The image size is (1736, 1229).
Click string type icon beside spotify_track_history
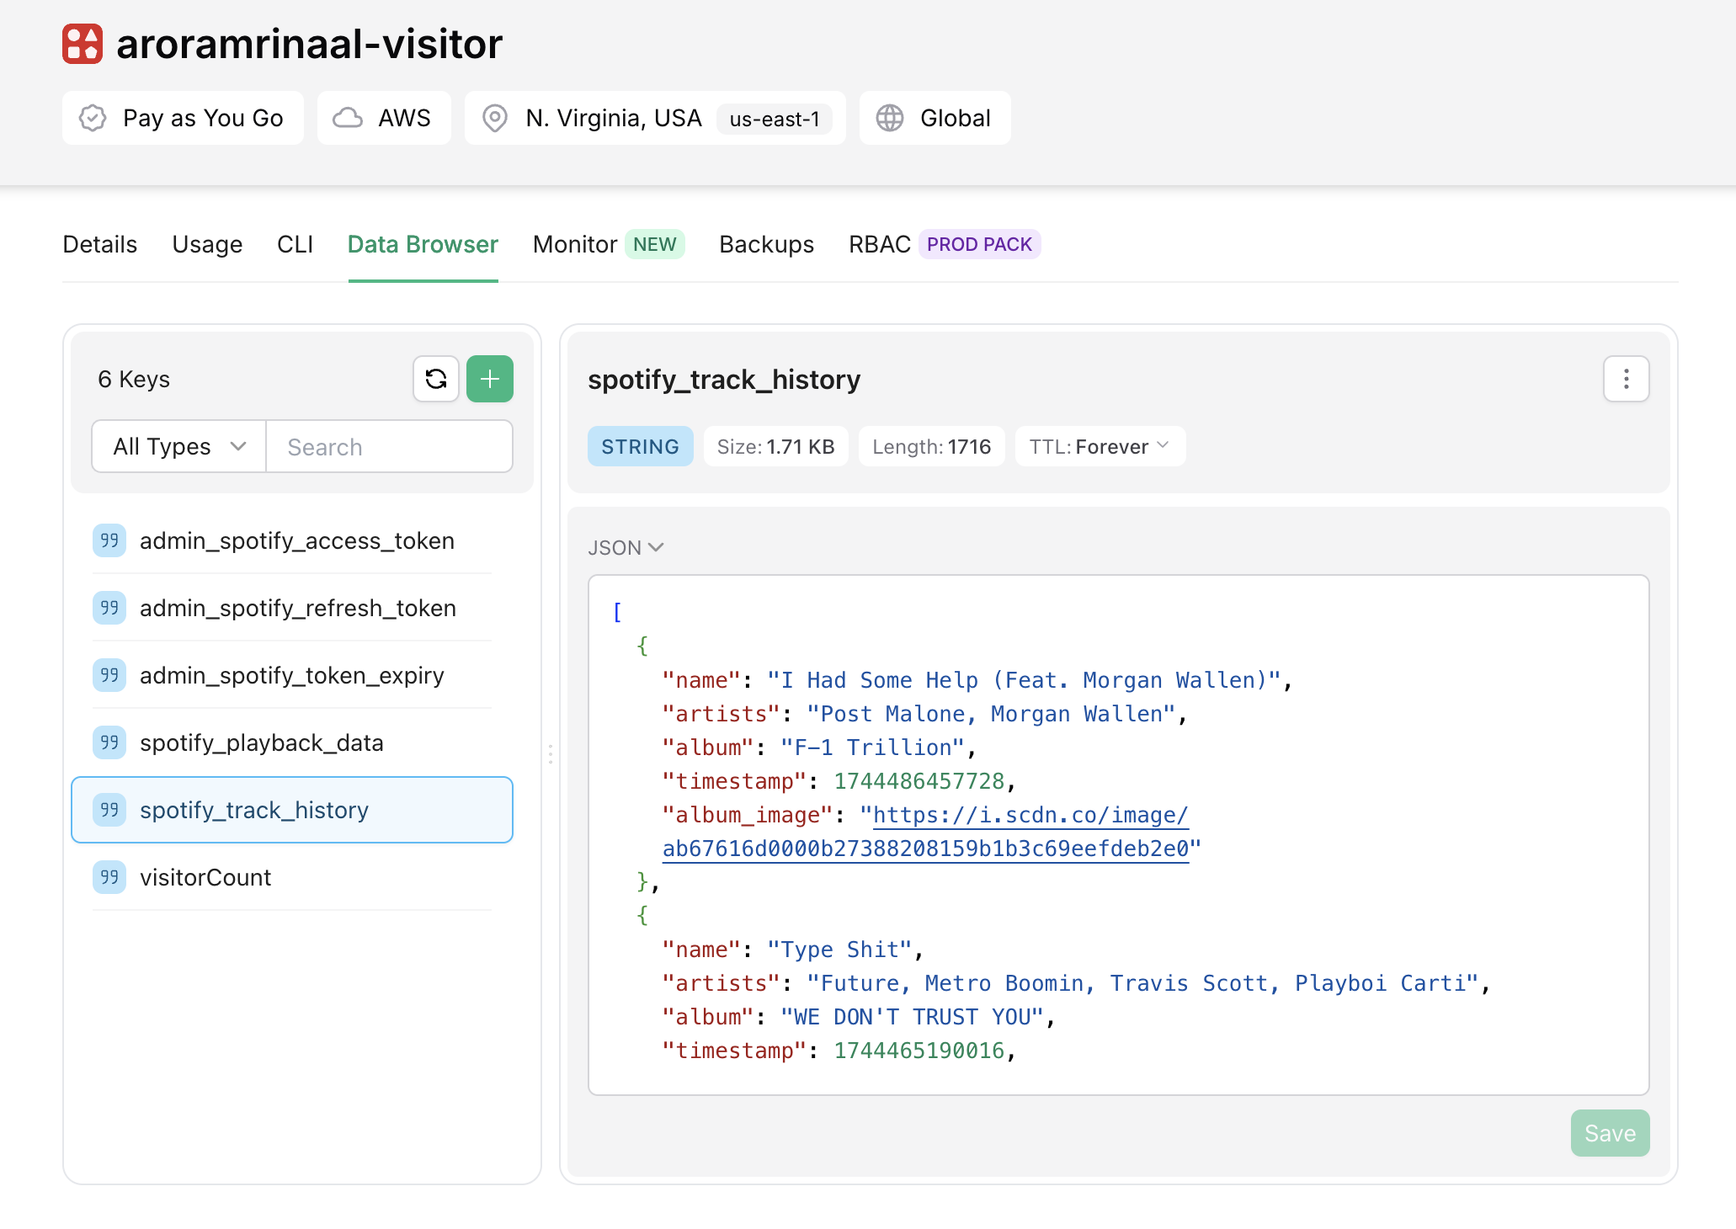(109, 810)
